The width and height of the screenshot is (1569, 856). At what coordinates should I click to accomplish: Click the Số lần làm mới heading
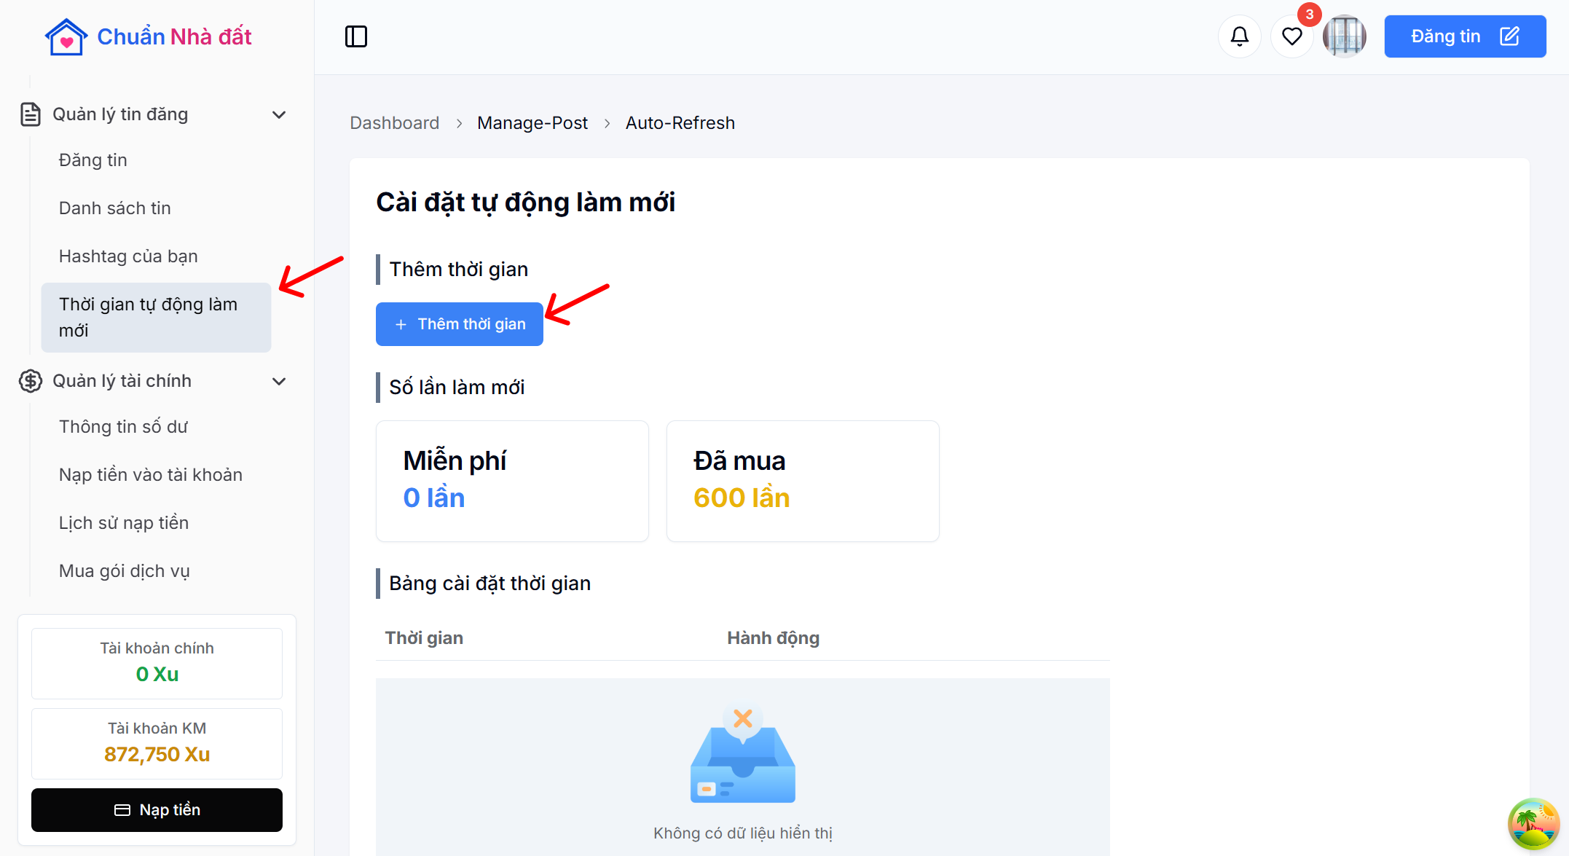point(457,388)
